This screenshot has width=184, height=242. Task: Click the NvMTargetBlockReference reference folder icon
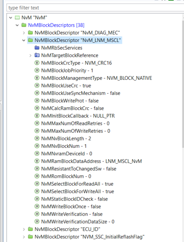click(37, 55)
